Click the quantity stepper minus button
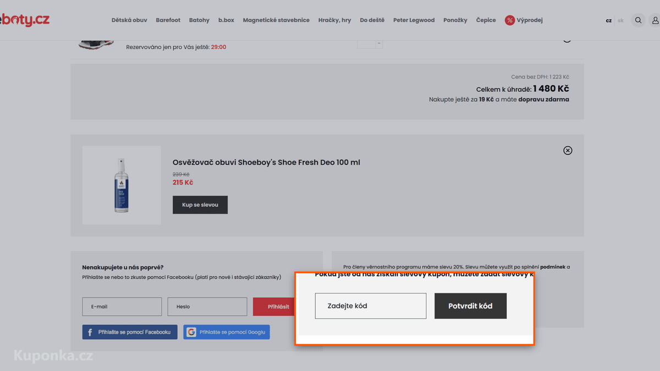Screen dimensions: 660x371 point(379,44)
